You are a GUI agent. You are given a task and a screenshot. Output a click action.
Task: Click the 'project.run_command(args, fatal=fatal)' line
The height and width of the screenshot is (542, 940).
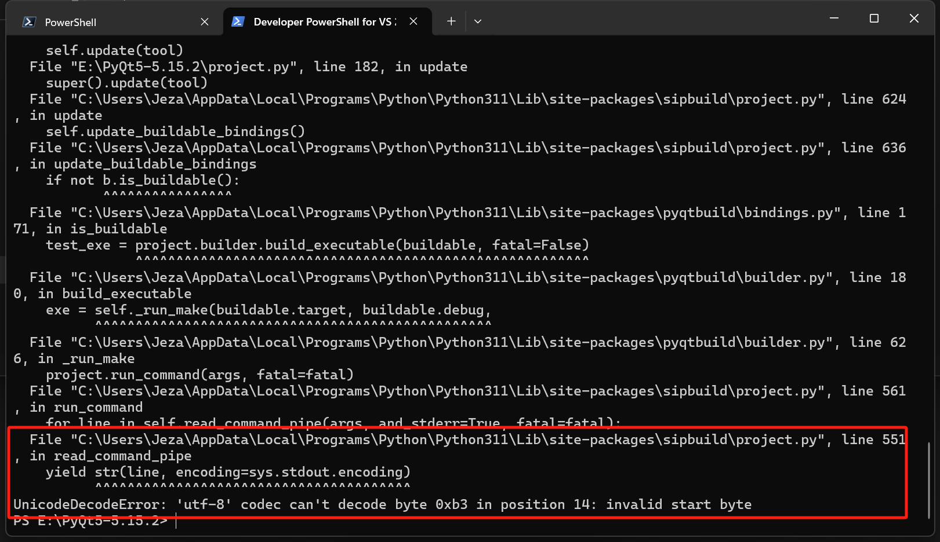(199, 375)
